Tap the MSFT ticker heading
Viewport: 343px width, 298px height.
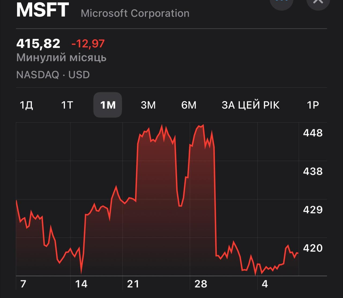(43, 10)
